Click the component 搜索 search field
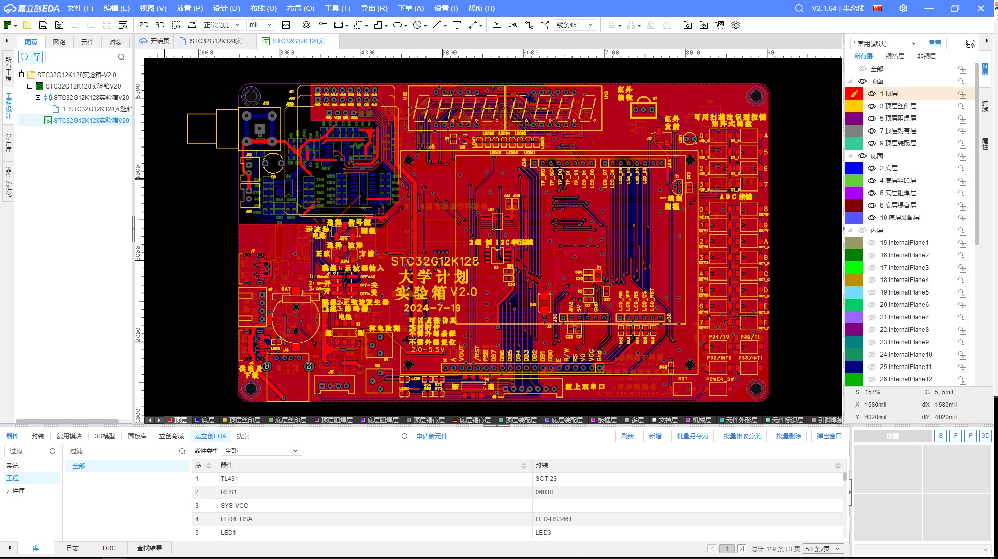Screen dimensions: 998x559 [x=321, y=436]
